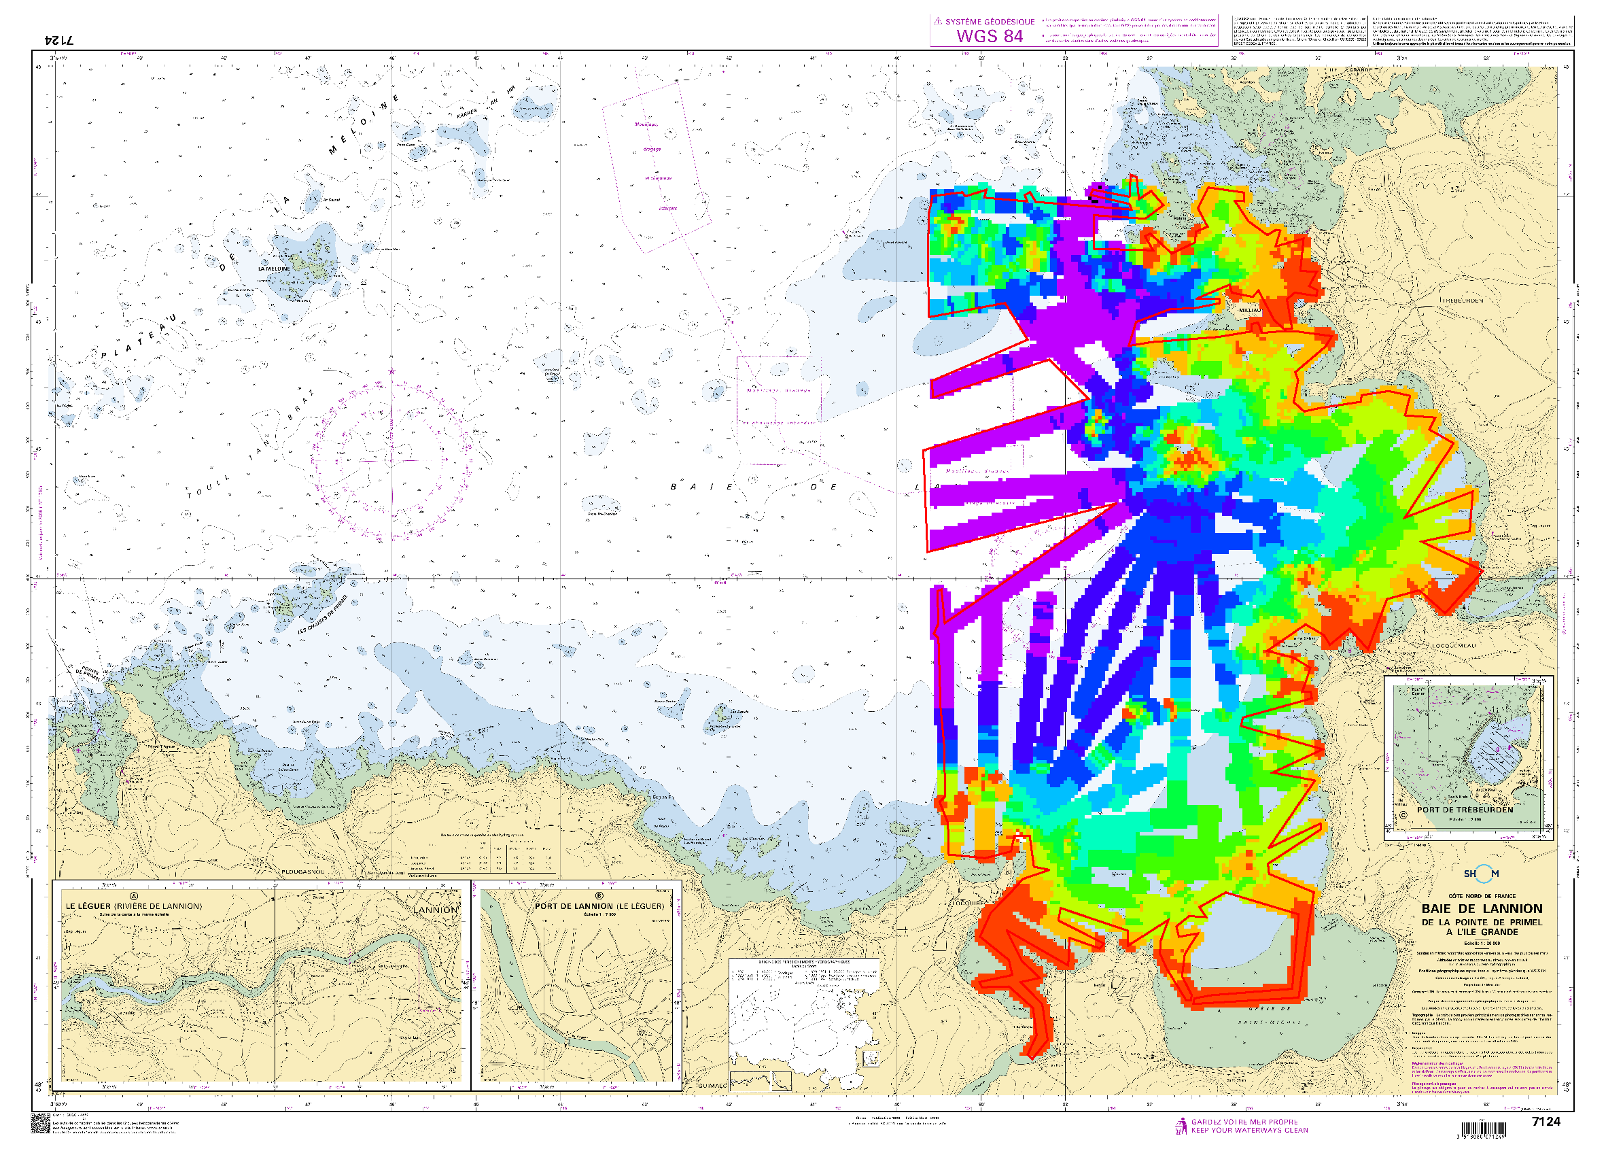Click the QR code in bottom-left corner
Screen dimensions: 1606x1153
pyautogui.click(x=40, y=1123)
